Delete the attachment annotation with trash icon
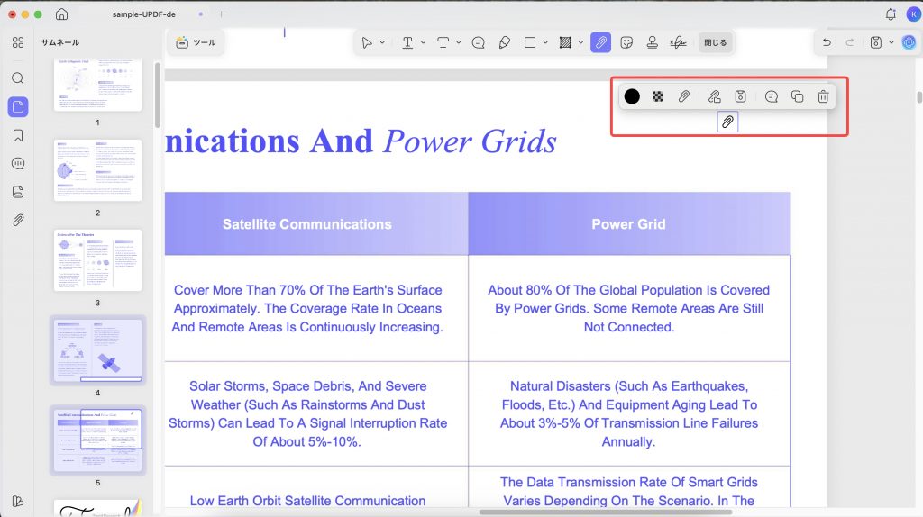Image resolution: width=923 pixels, height=517 pixels. [823, 96]
